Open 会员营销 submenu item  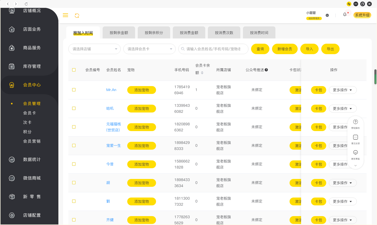point(32,141)
